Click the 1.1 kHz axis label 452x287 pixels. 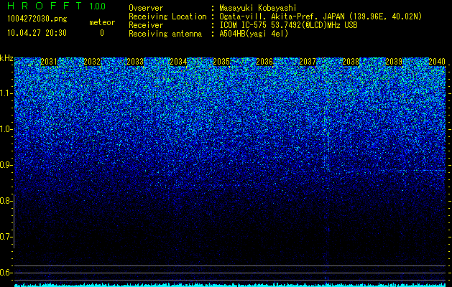pos(6,94)
